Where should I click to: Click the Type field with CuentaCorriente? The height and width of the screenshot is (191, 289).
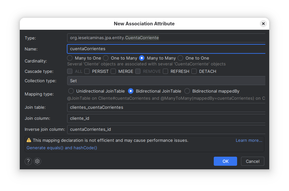(x=166, y=38)
